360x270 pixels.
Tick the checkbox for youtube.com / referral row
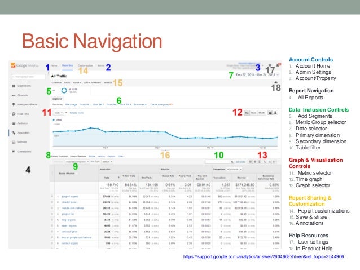pyautogui.click(x=52, y=208)
